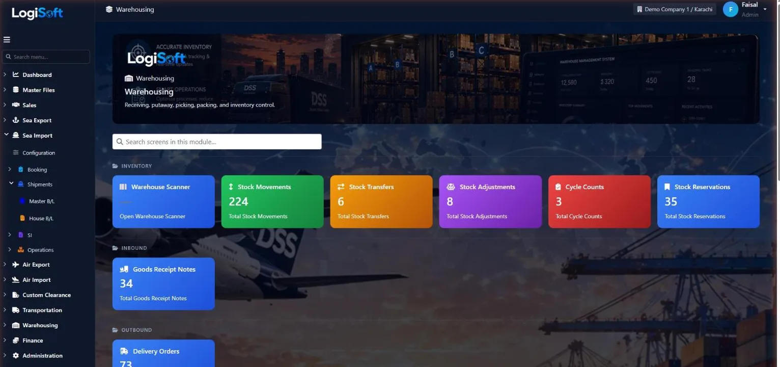Click the INVENTORY section header

136,166
